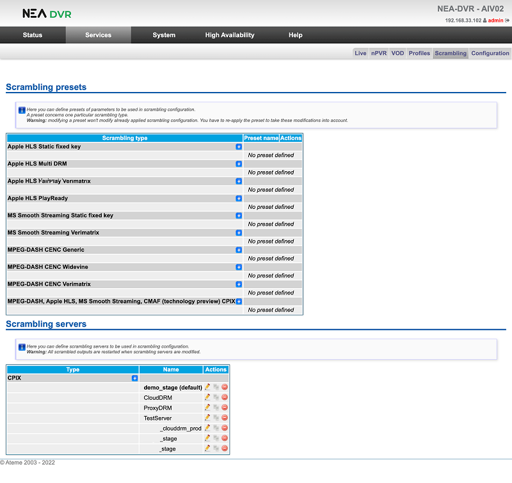Click the admin user link
The width and height of the screenshot is (512, 483).
495,20
